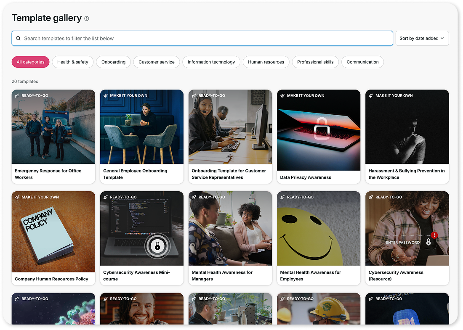Filter by Human resources category
The height and width of the screenshot is (330, 463).
266,62
